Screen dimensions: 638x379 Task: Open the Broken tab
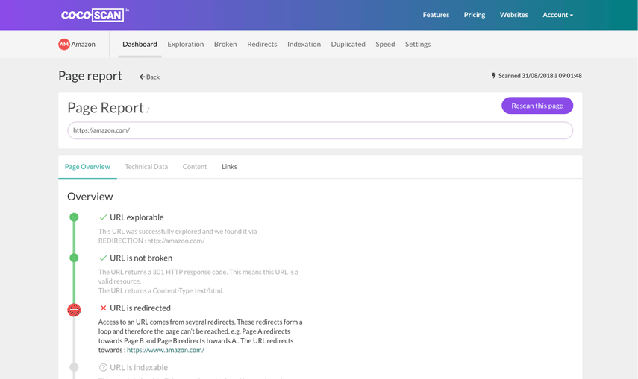pos(225,44)
